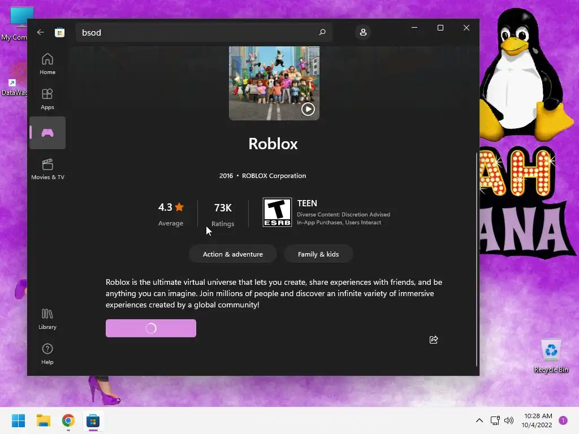Viewport: 579px width, 434px height.
Task: Select the Family & kids category
Action: click(x=318, y=254)
